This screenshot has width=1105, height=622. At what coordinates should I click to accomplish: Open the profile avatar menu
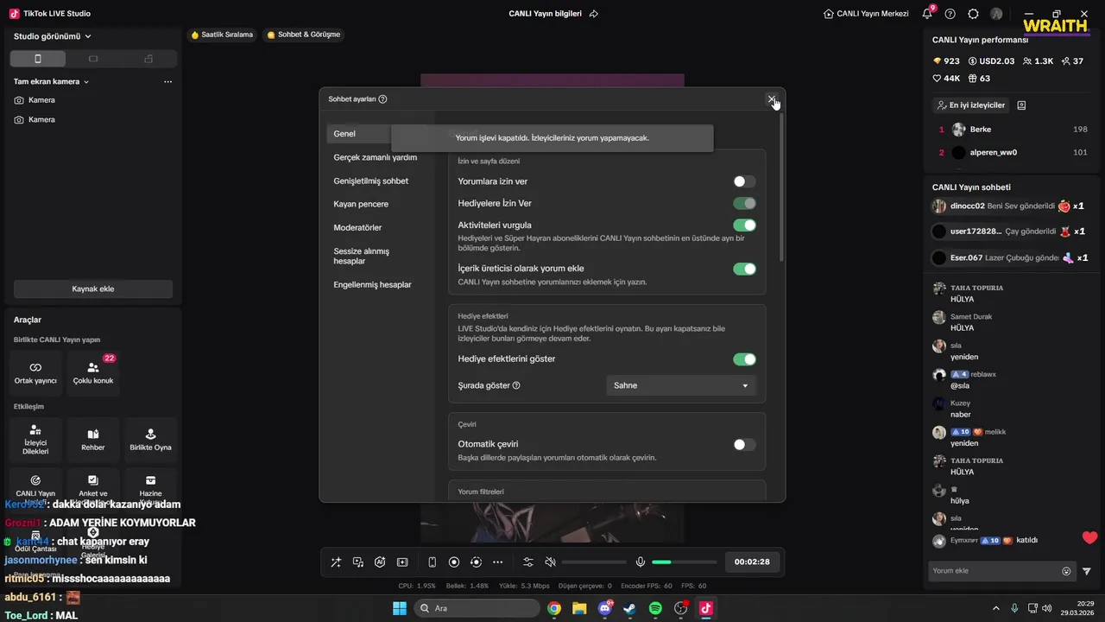997,14
